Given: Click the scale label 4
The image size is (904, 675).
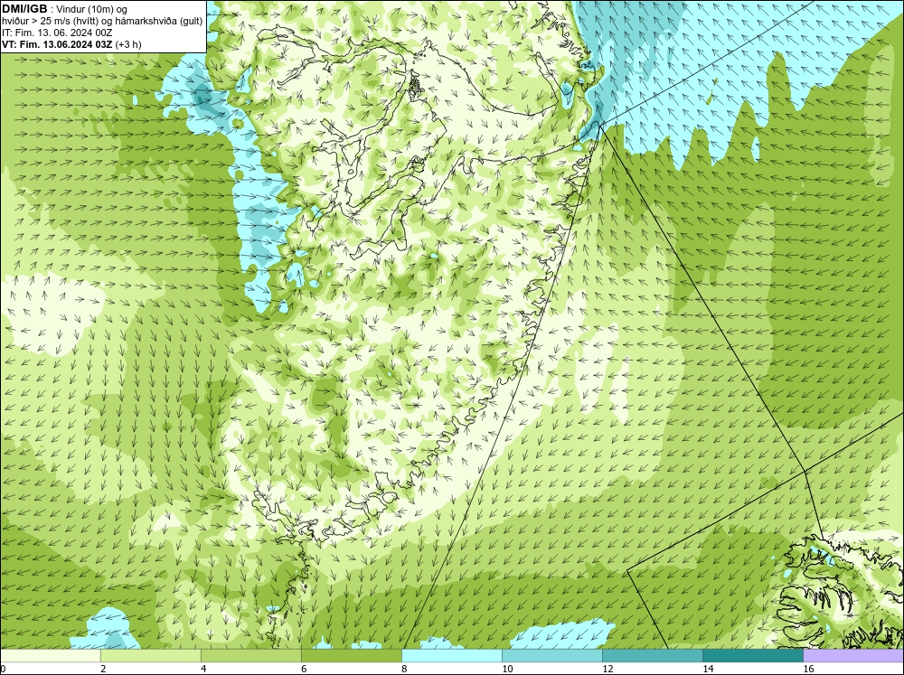Looking at the screenshot, I should point(203,669).
